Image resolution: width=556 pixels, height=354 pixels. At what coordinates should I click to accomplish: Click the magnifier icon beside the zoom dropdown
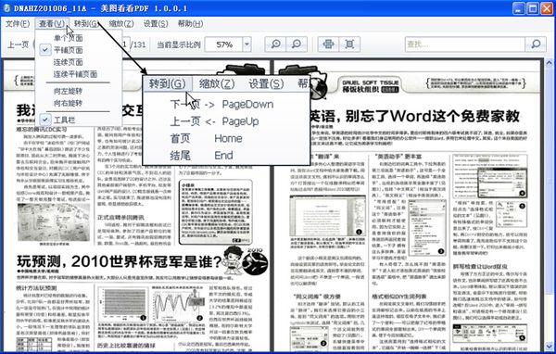click(x=275, y=44)
